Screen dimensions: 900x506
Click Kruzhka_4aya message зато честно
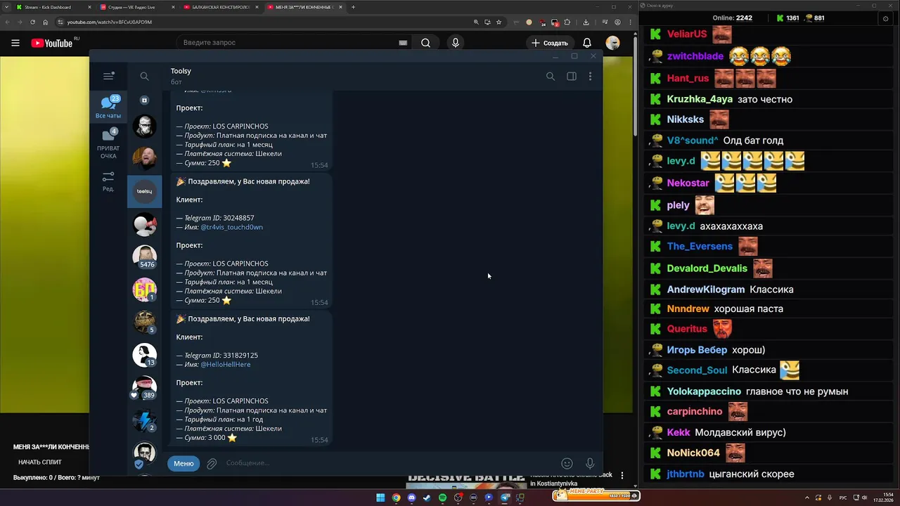[765, 99]
